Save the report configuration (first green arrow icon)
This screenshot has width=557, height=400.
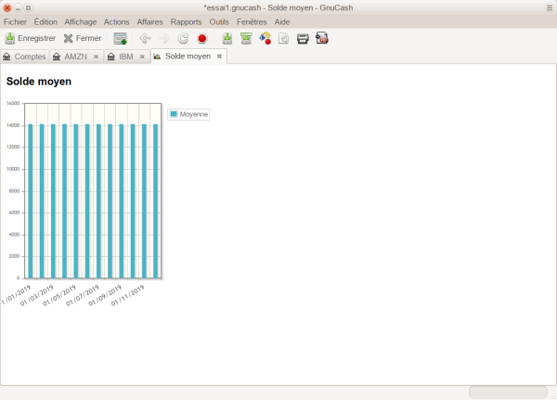228,39
